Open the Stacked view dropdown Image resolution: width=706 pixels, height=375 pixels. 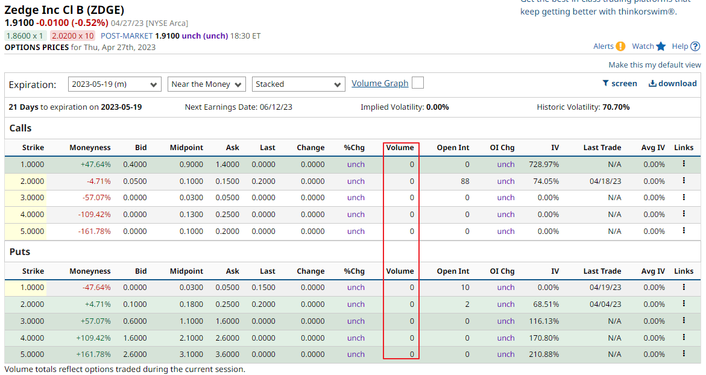298,84
